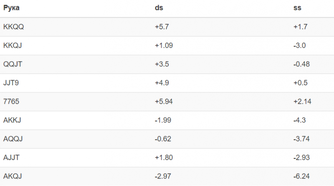Click the +5.94 ds value for 7765
Screen dimensions: 334x186
[x=164, y=102]
